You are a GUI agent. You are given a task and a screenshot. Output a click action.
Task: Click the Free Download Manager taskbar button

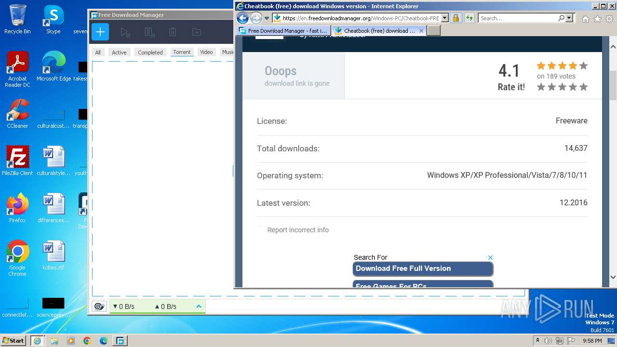[x=120, y=341]
